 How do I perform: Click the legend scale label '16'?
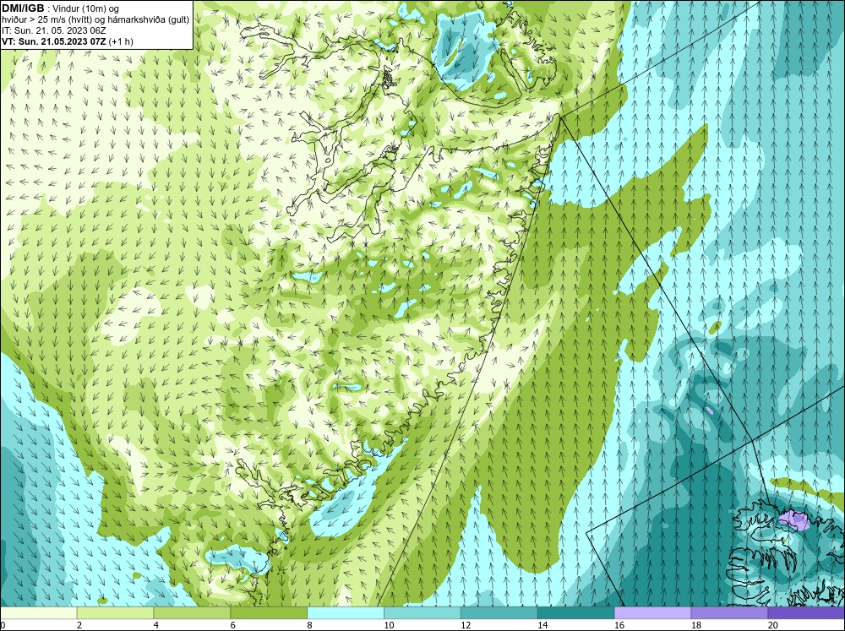[x=619, y=625]
